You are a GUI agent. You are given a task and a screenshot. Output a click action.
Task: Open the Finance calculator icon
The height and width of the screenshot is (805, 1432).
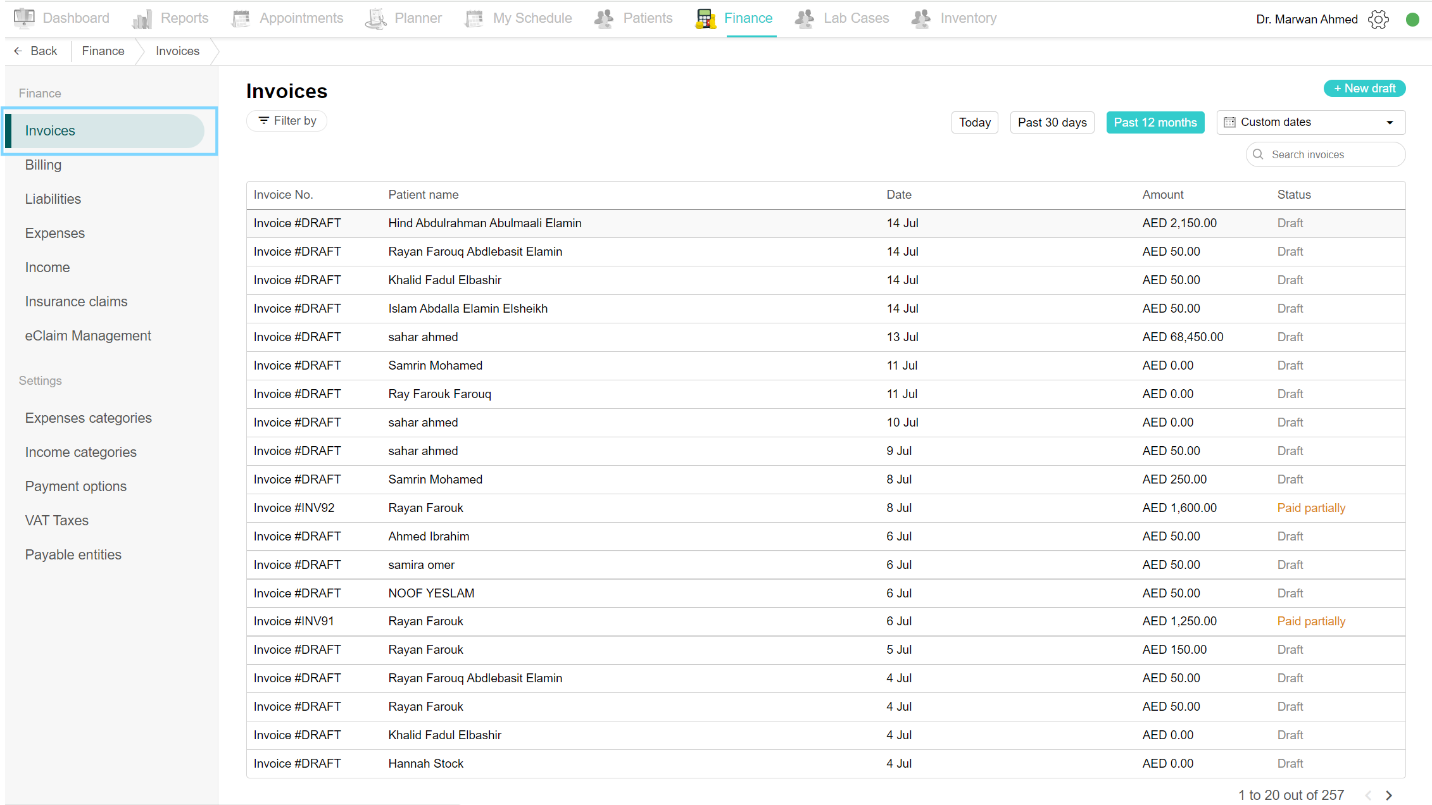point(705,18)
